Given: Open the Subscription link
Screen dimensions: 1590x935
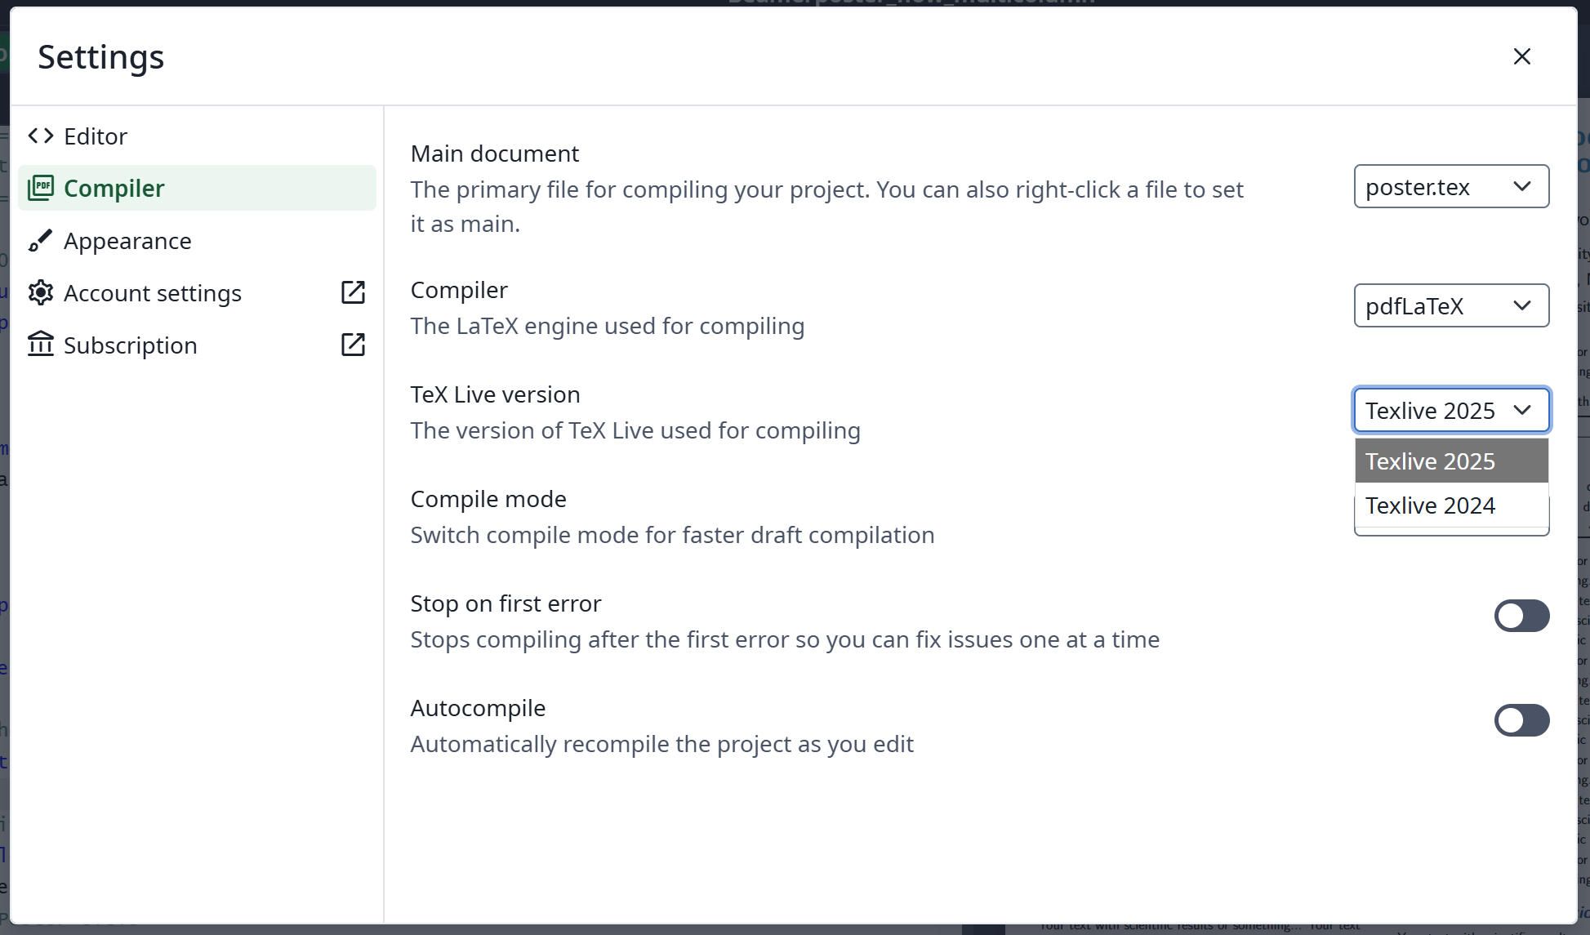Looking at the screenshot, I should (131, 345).
